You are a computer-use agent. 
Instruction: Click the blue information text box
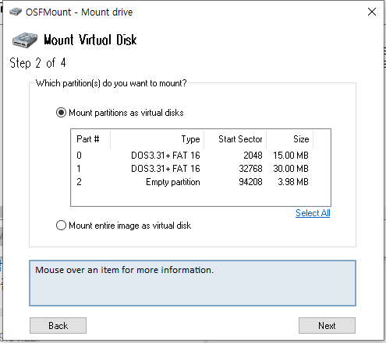coord(193,283)
